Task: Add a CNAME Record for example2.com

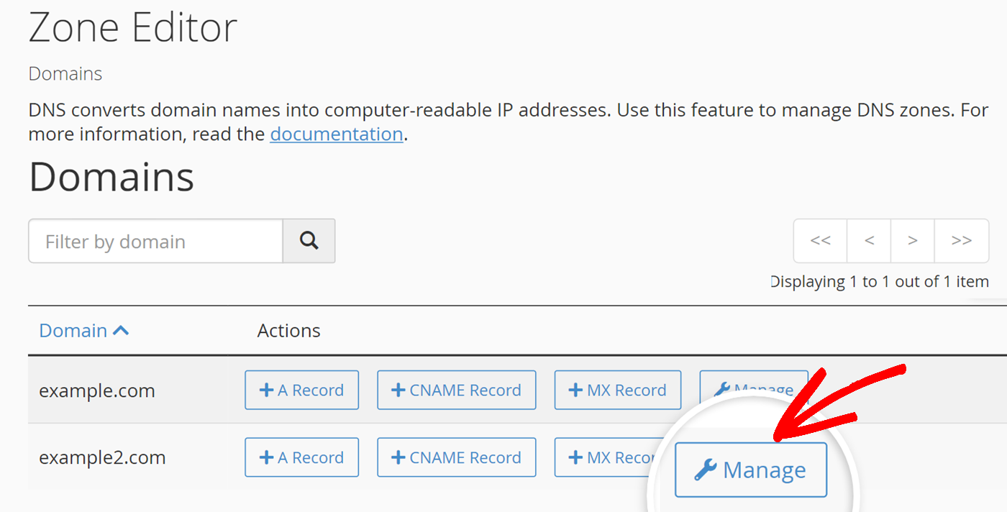Action: [456, 457]
